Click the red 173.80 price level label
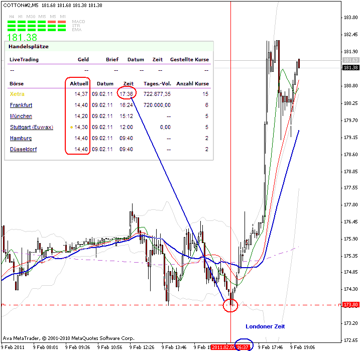The height and width of the screenshot is (351, 360). click(350, 305)
